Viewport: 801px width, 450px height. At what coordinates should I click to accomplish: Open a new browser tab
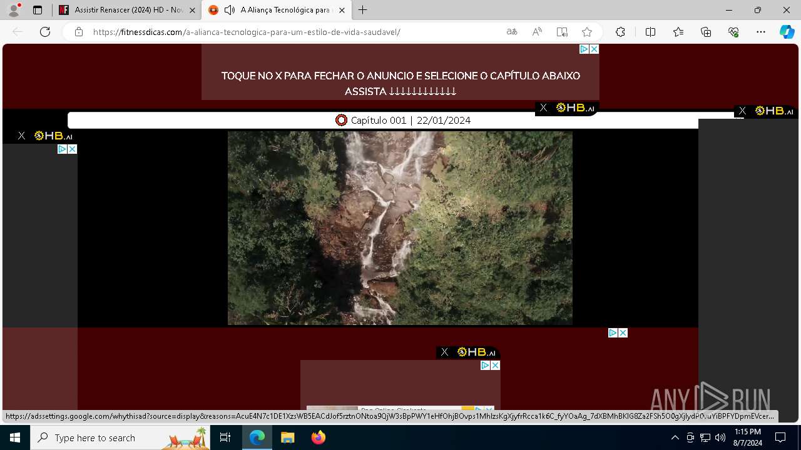click(x=363, y=10)
